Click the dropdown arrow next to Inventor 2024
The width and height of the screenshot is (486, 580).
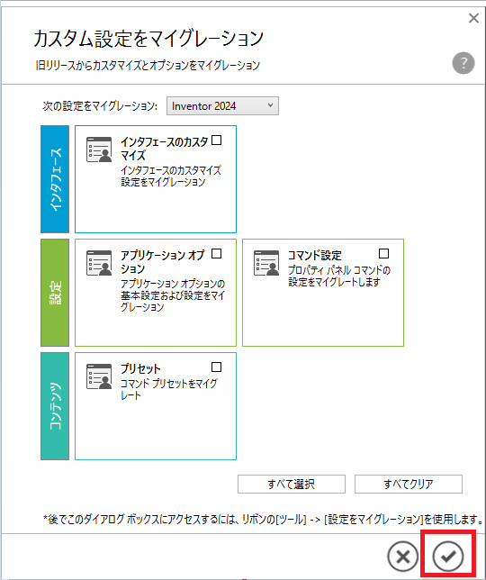(x=271, y=105)
